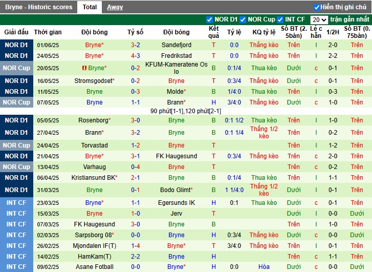Click the KQ tỷ lệ column header
372x272 pixels.
(264, 32)
